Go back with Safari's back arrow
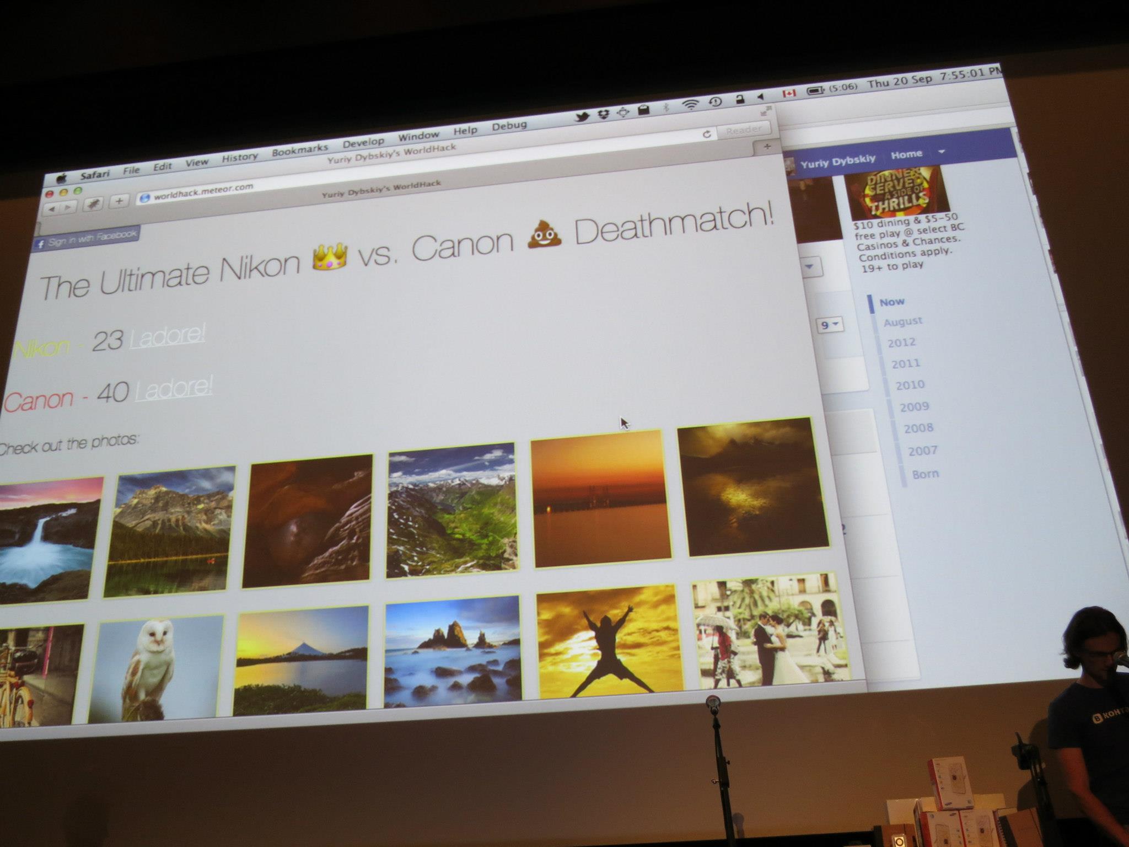This screenshot has width=1129, height=847. coord(52,209)
